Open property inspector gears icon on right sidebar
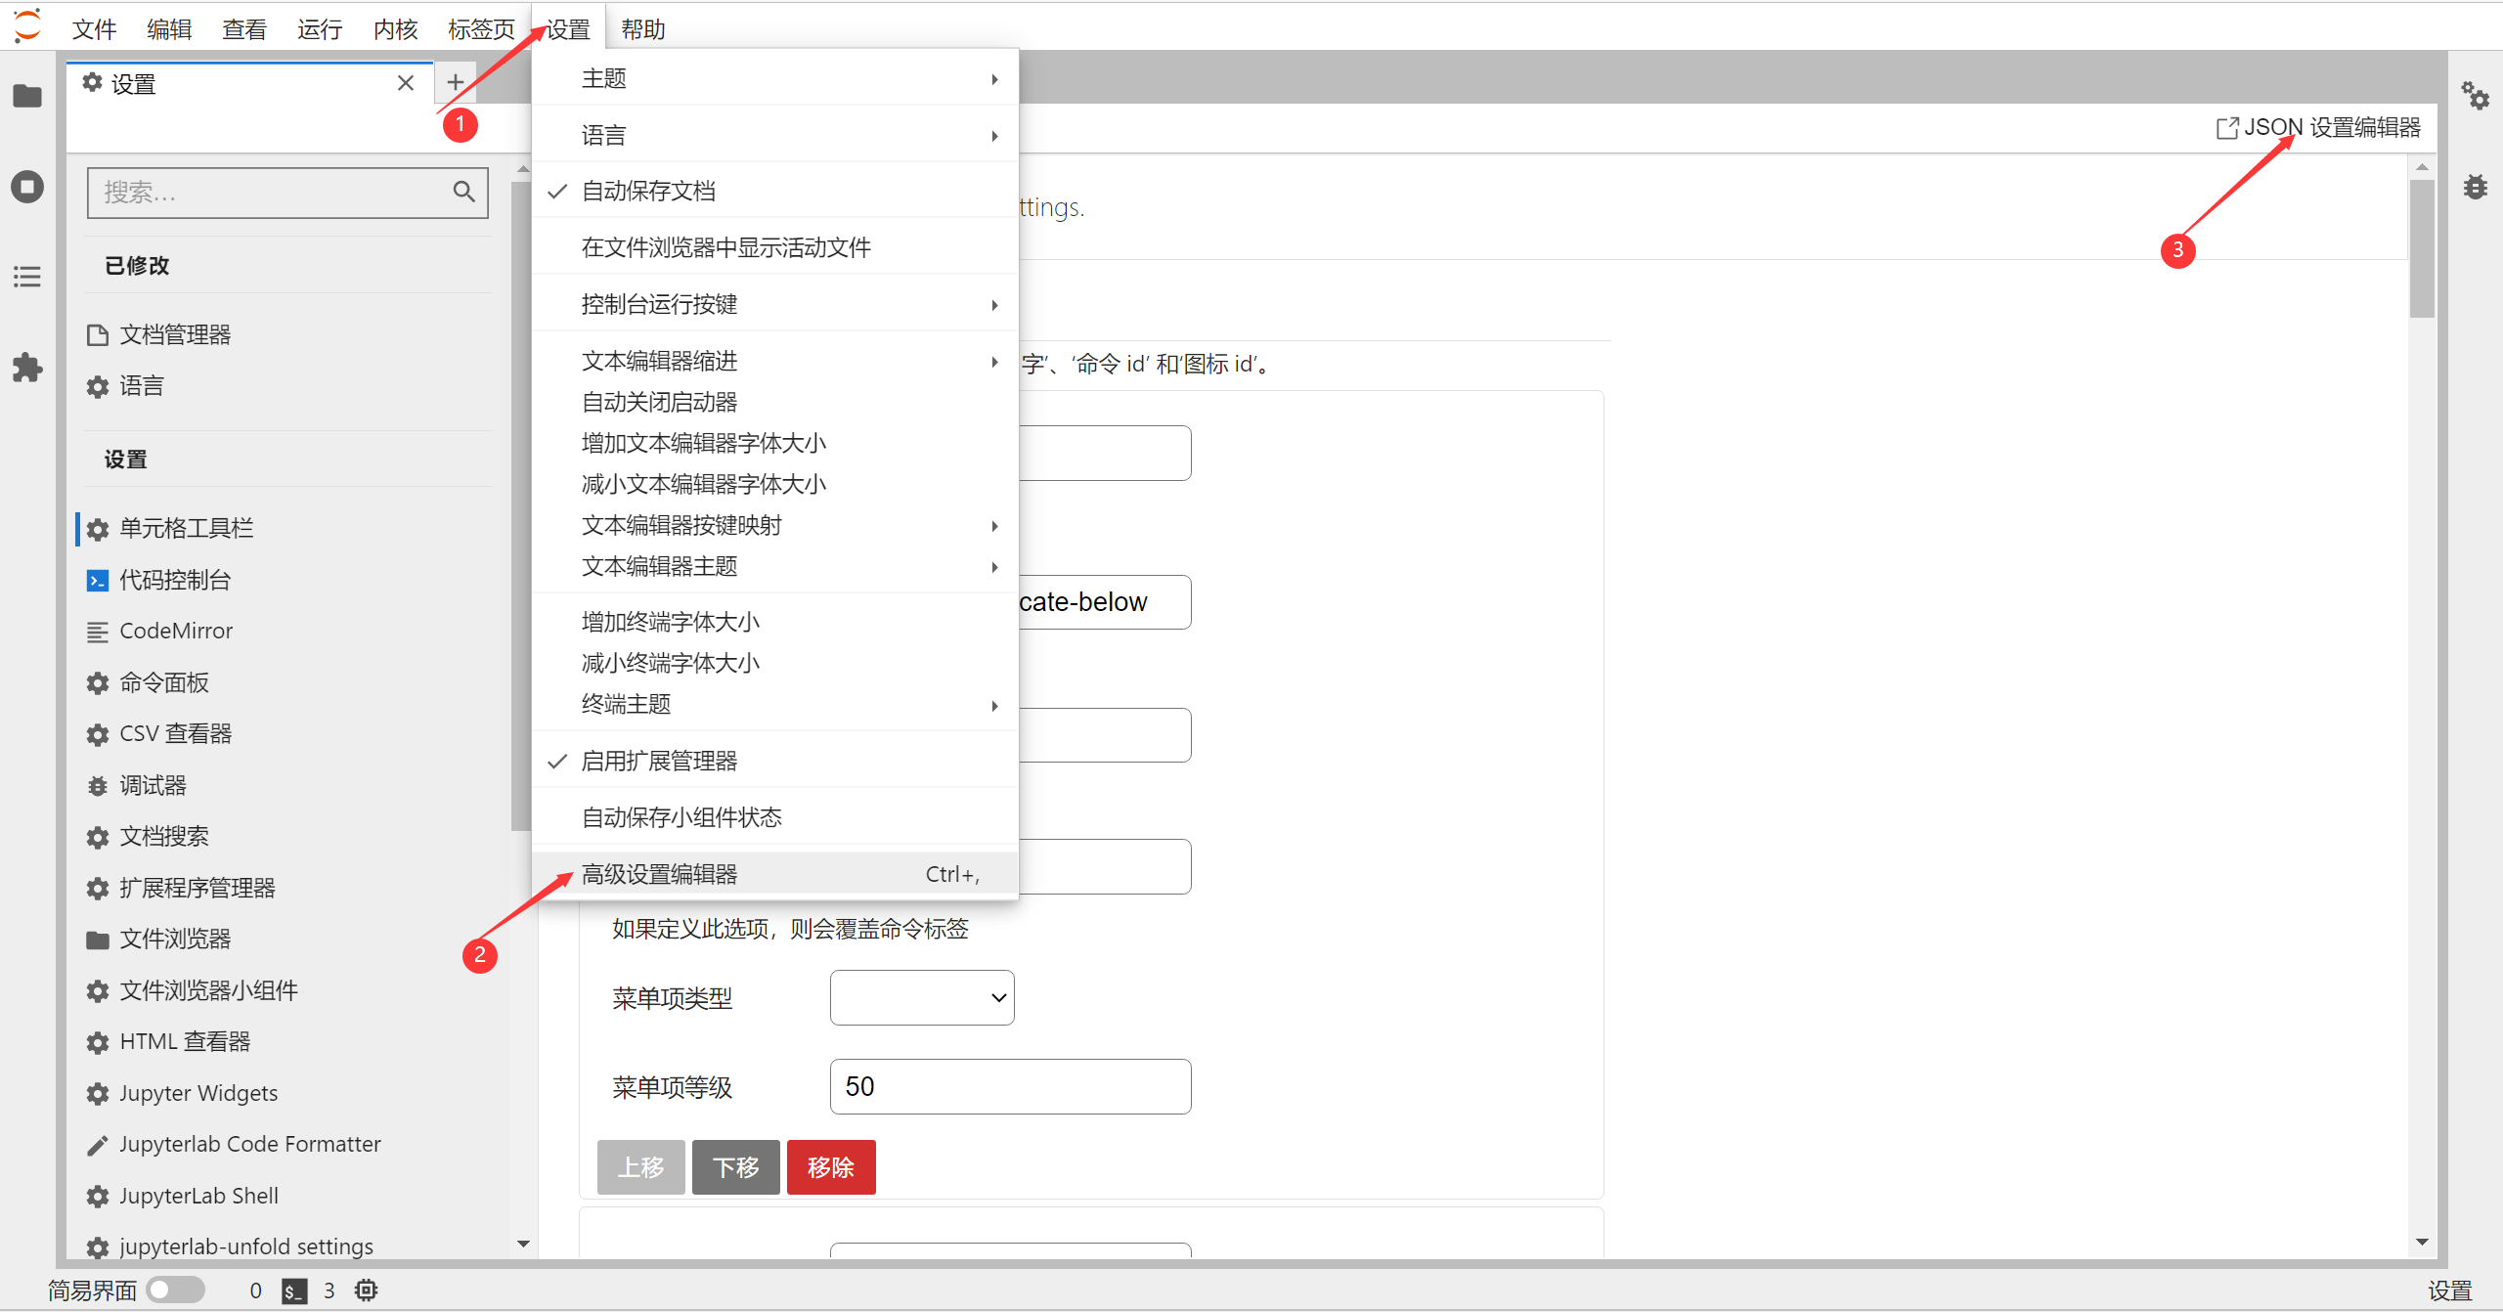2503x1312 pixels. 2476,96
